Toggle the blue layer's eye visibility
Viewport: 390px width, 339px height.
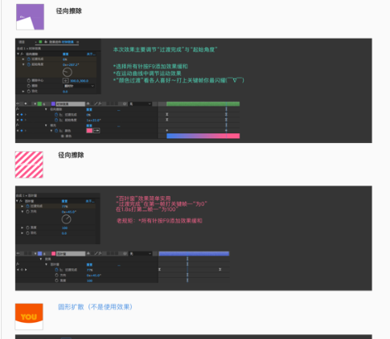click(x=18, y=253)
